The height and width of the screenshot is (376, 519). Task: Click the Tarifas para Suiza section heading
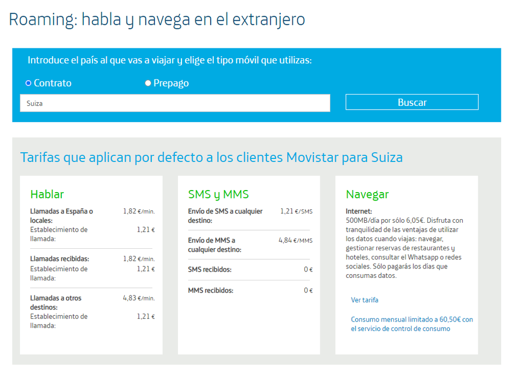click(x=211, y=157)
